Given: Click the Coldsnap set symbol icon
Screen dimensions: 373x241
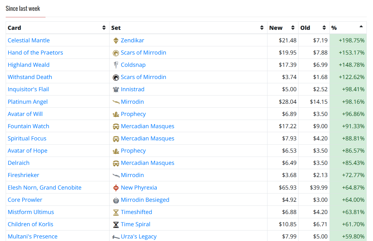Looking at the screenshot, I should point(116,65).
